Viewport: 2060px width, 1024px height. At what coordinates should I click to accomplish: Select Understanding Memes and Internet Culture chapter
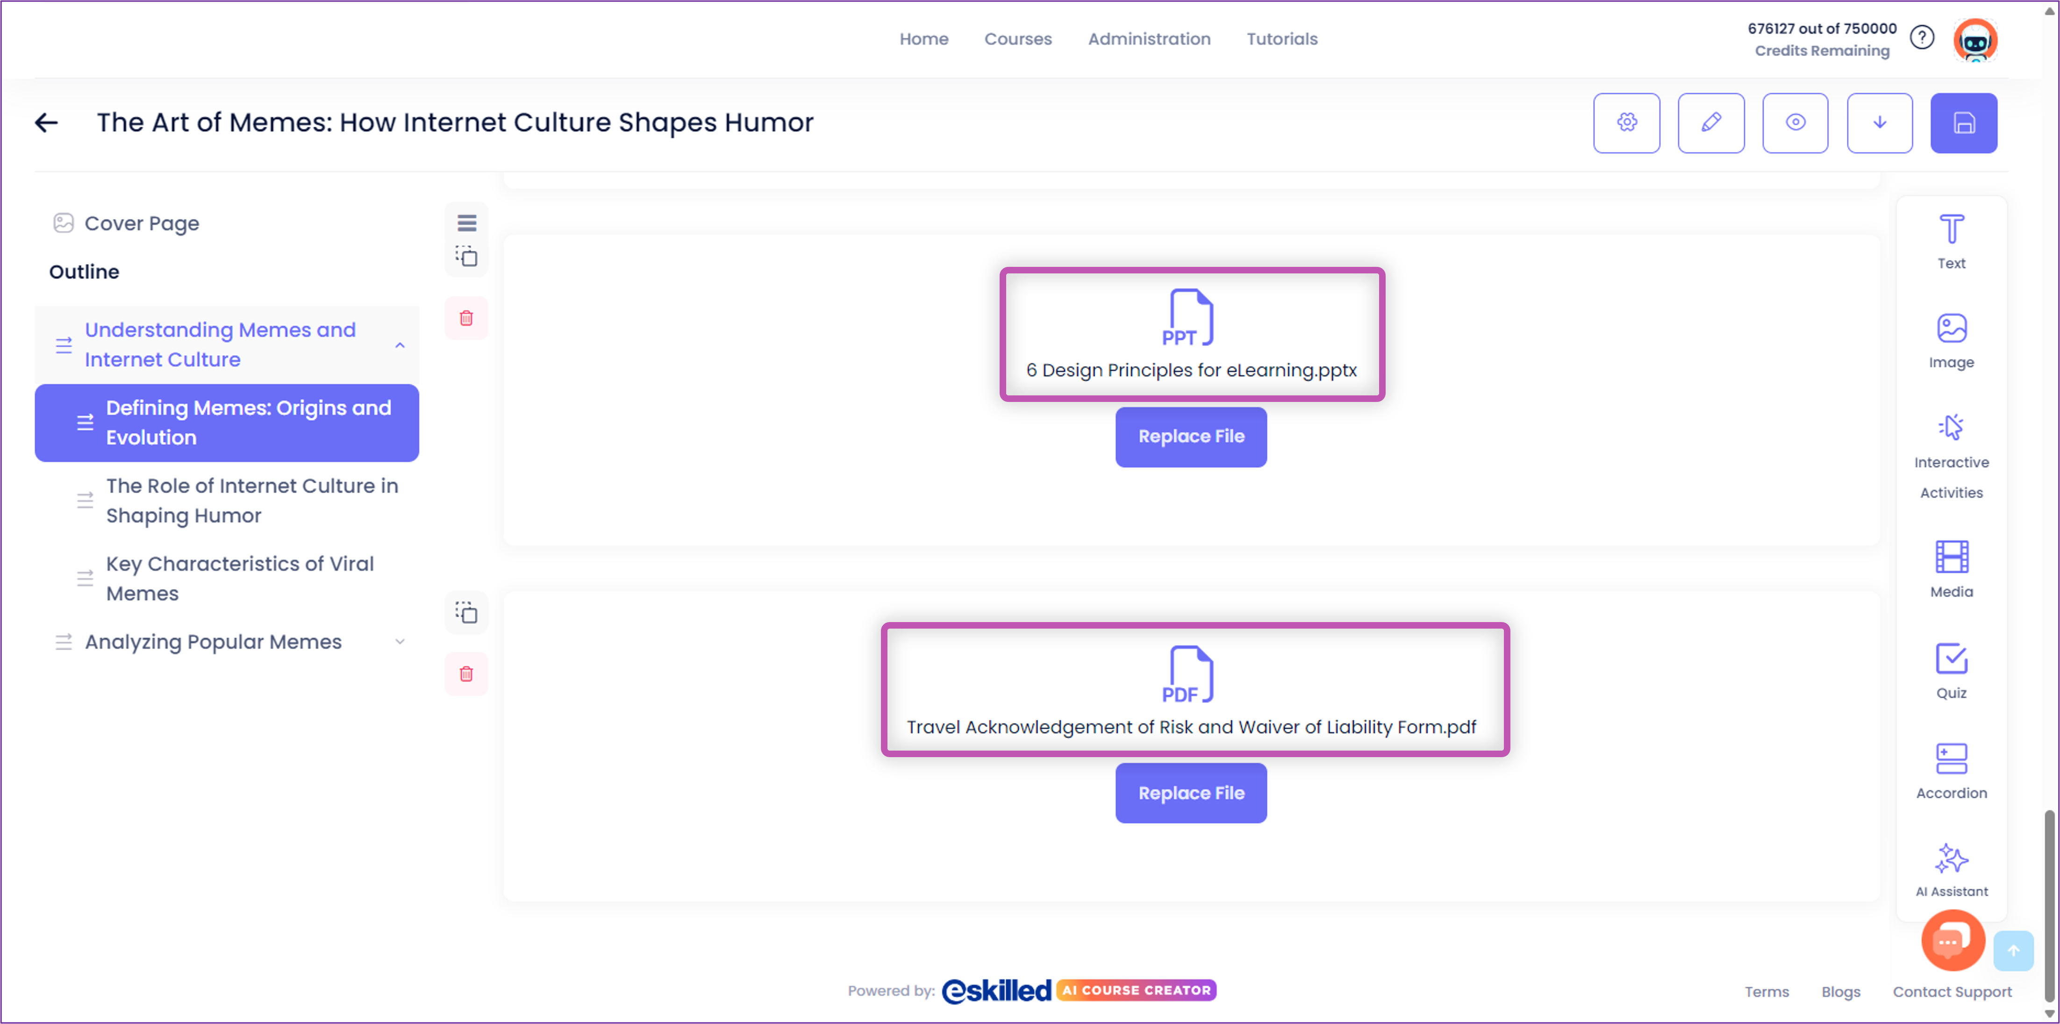pos(227,345)
